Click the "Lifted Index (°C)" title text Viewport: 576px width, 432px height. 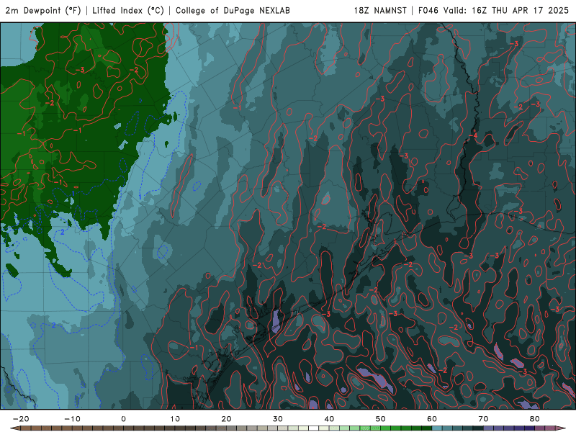pos(128,11)
